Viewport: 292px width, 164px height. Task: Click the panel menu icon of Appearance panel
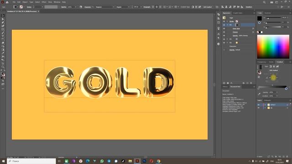(x=254, y=13)
